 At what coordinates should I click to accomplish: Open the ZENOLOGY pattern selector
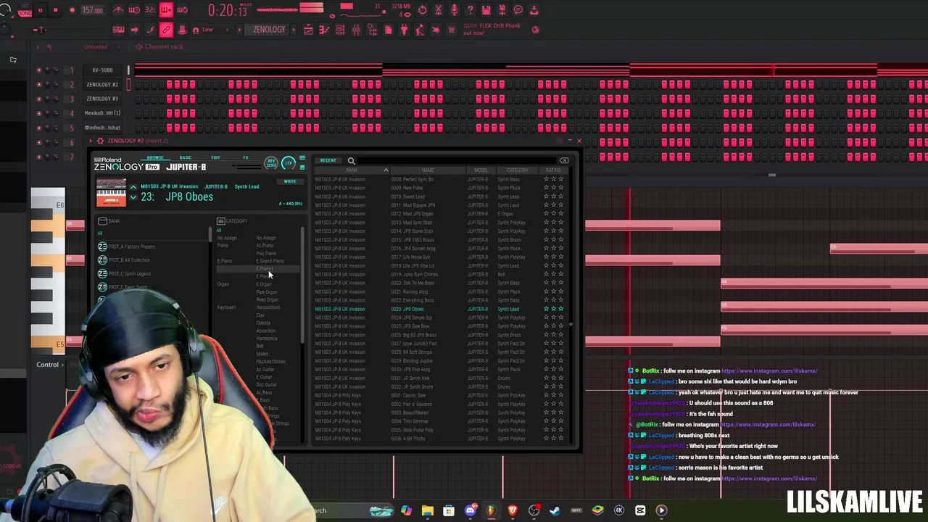click(x=269, y=30)
